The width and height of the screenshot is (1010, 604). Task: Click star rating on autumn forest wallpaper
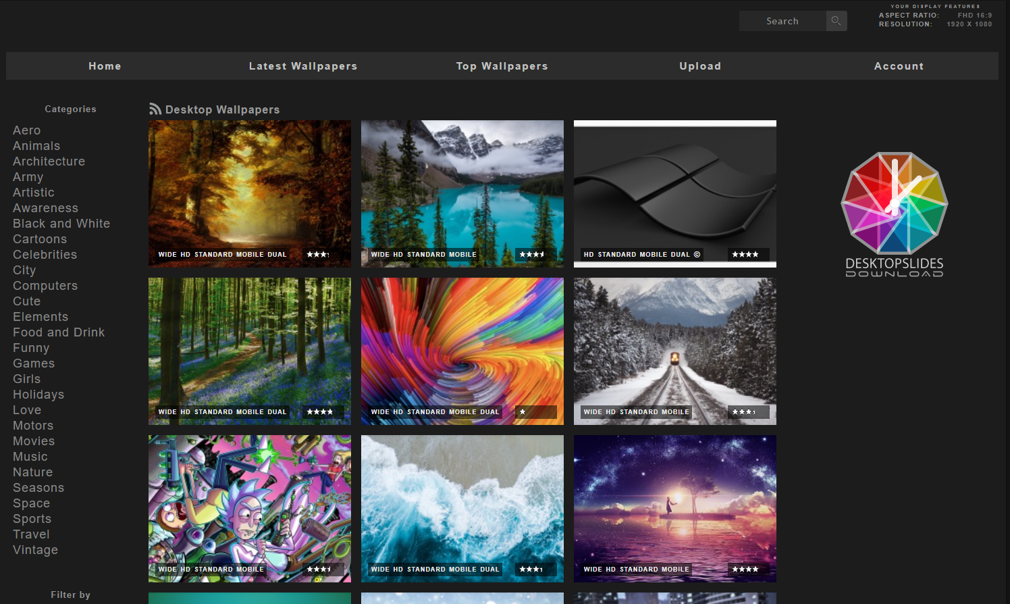click(318, 255)
